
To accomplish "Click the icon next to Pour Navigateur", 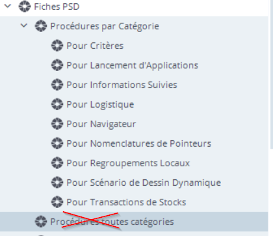I will click(x=57, y=124).
